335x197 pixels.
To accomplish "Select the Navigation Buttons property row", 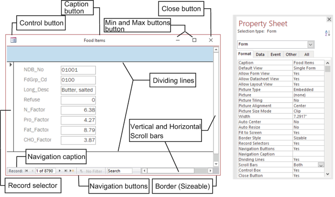I will coord(281,149).
